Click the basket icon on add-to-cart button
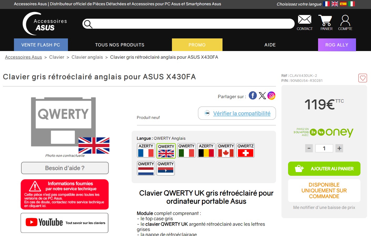 (x=299, y=168)
